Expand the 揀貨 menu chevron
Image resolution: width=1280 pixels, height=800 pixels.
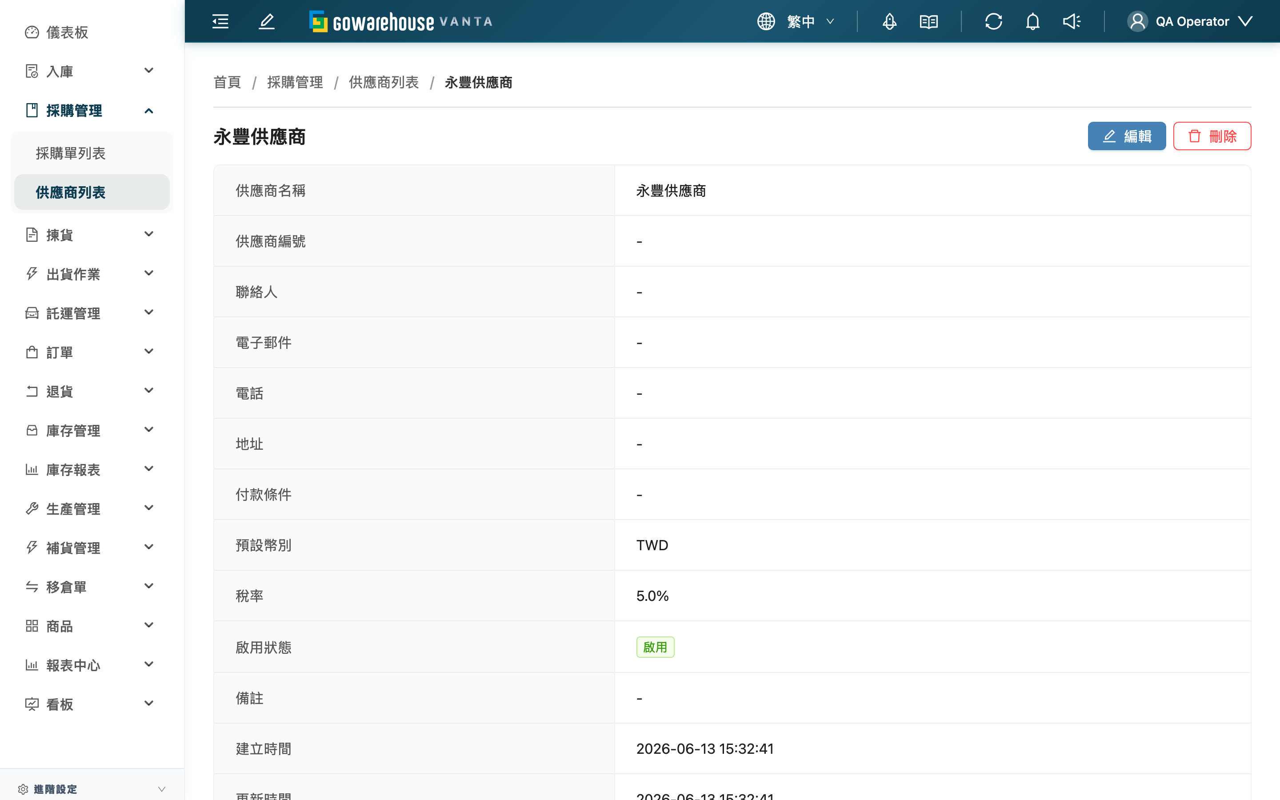(x=149, y=234)
